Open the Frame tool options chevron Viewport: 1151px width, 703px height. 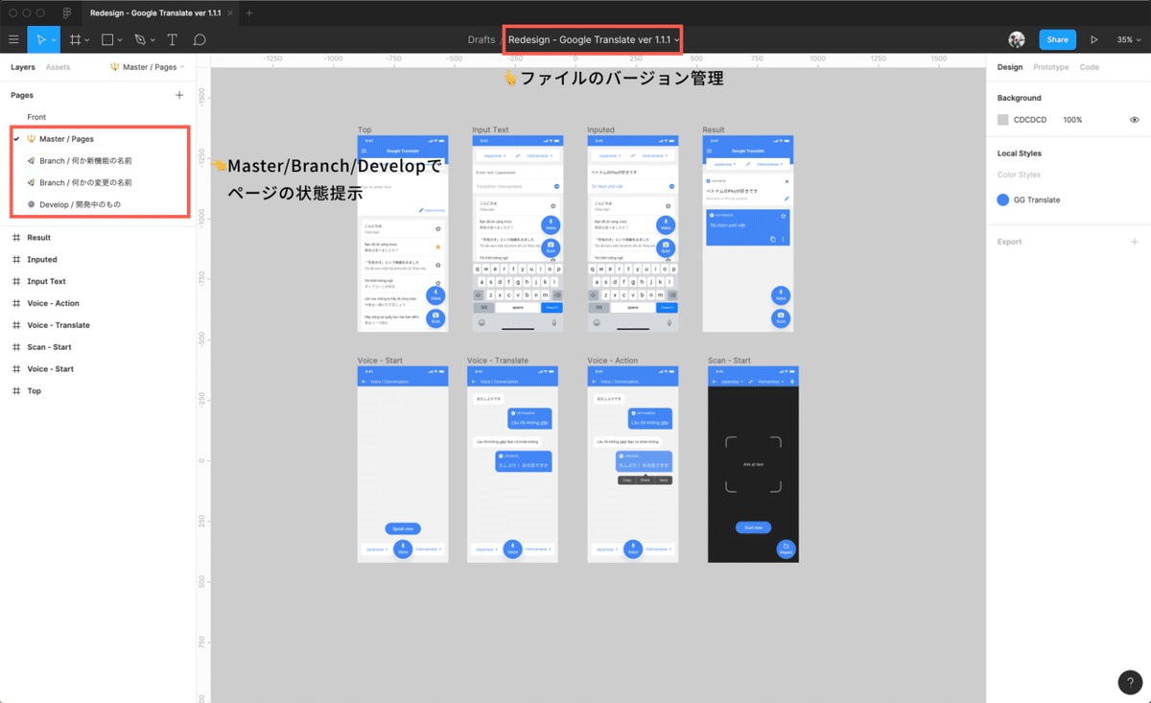click(x=87, y=40)
